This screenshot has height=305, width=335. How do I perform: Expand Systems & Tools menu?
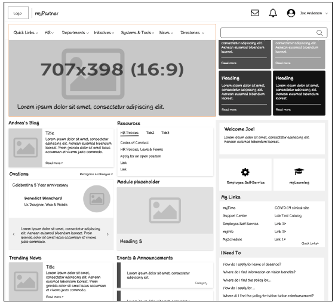click(137, 33)
